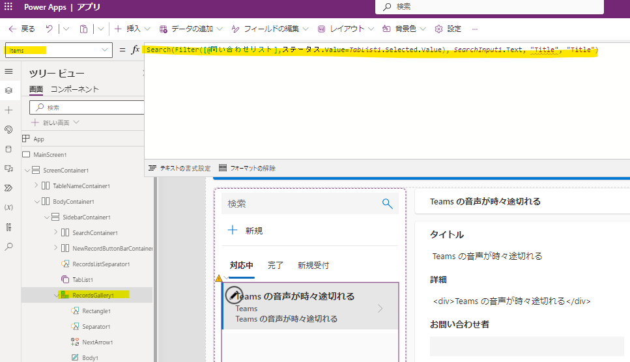630x362 pixels.
Task: Undo the last action with the undo icon
Action: 49,29
